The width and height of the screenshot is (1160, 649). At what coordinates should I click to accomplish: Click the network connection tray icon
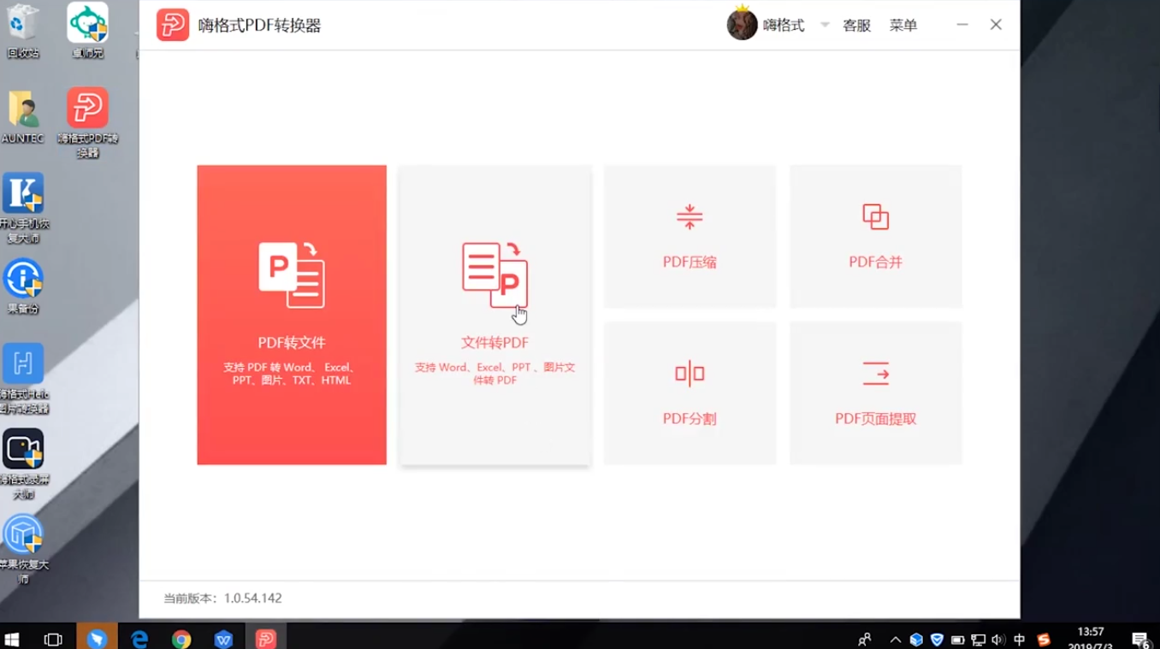click(x=979, y=640)
